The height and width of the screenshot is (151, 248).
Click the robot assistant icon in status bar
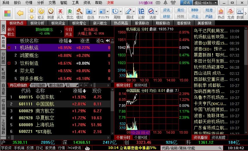pyautogui.click(x=87, y=148)
